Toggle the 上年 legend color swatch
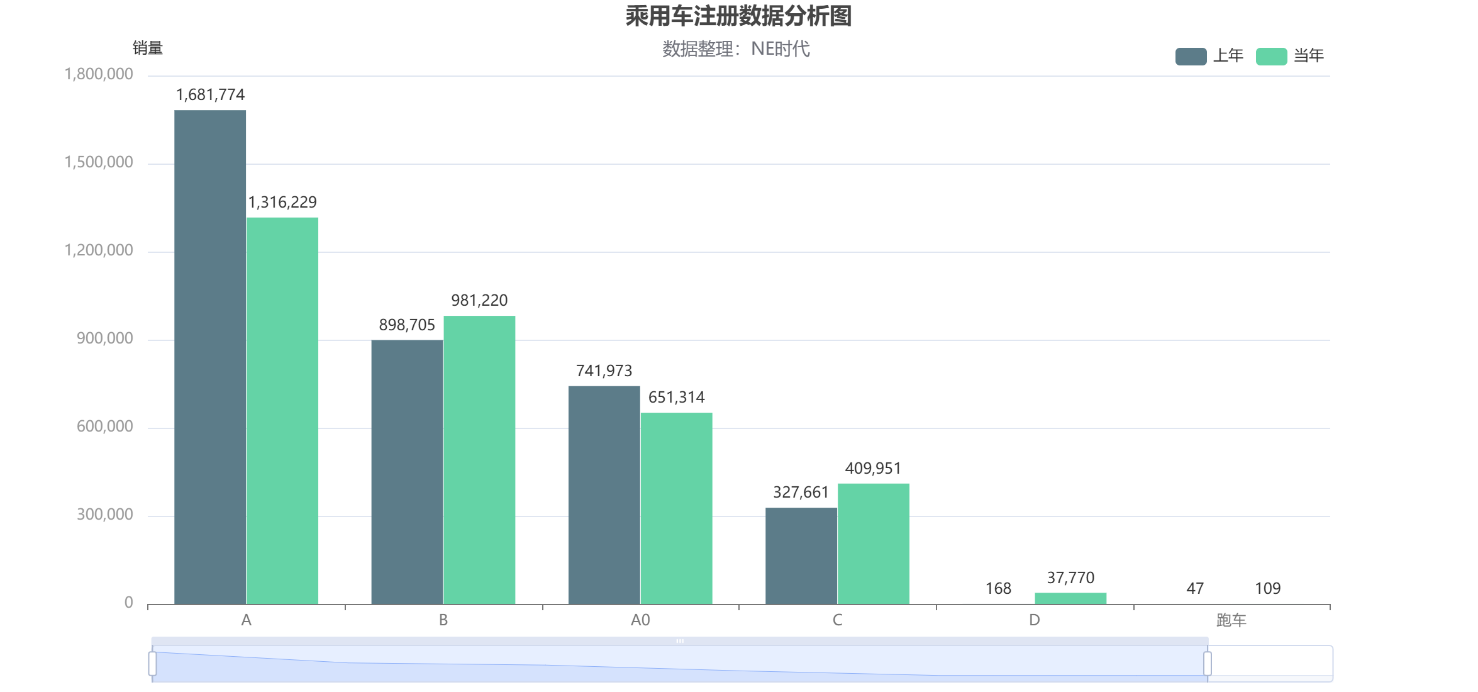The width and height of the screenshot is (1478, 692). [1190, 56]
